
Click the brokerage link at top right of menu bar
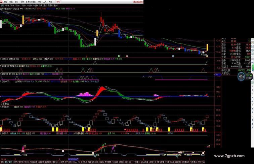point(138,2)
